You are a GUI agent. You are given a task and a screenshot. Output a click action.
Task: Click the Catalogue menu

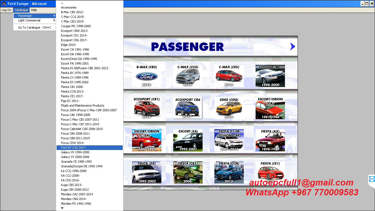21,10
